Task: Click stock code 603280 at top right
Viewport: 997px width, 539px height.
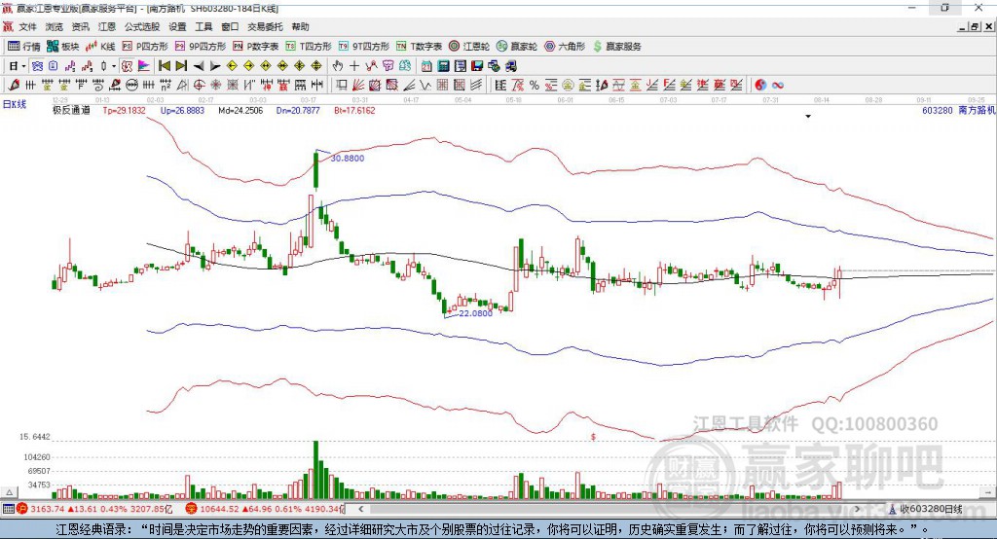Action: tap(938, 110)
